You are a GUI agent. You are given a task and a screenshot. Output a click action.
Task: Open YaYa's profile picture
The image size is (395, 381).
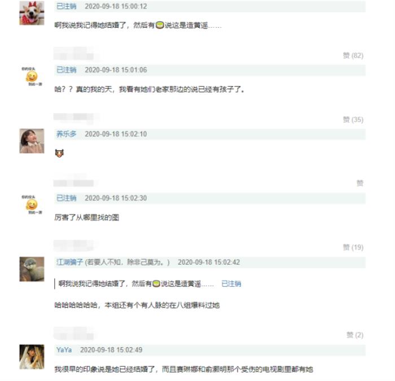(32, 356)
